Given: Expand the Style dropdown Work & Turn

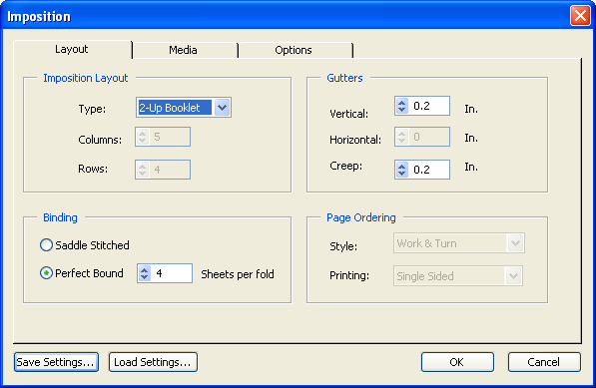Looking at the screenshot, I should point(459,243).
